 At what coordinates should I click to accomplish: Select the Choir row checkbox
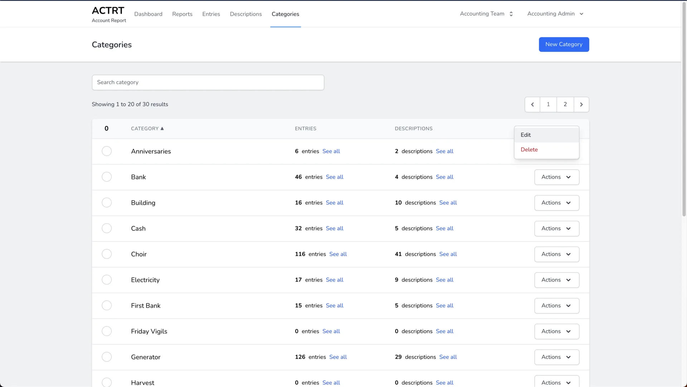107,254
